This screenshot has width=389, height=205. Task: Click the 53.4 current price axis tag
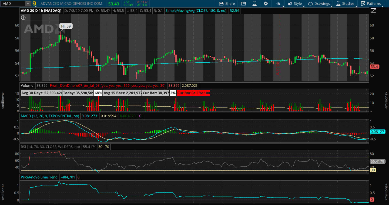(375, 66)
